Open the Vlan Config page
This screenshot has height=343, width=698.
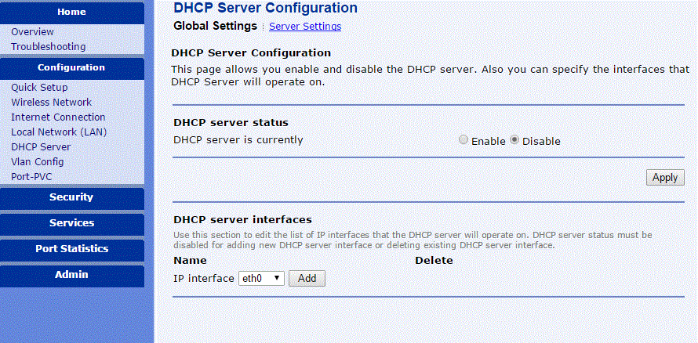(37, 162)
